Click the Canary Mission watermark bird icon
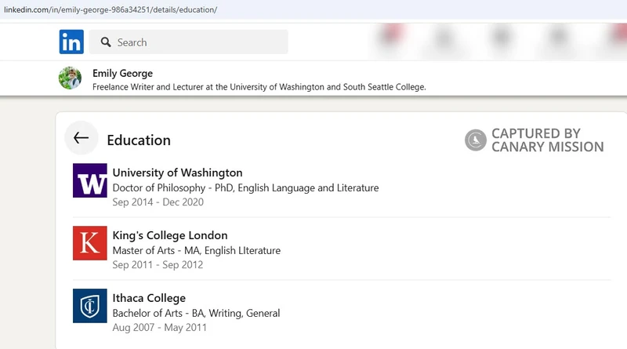Image resolution: width=627 pixels, height=349 pixels. 476,140
